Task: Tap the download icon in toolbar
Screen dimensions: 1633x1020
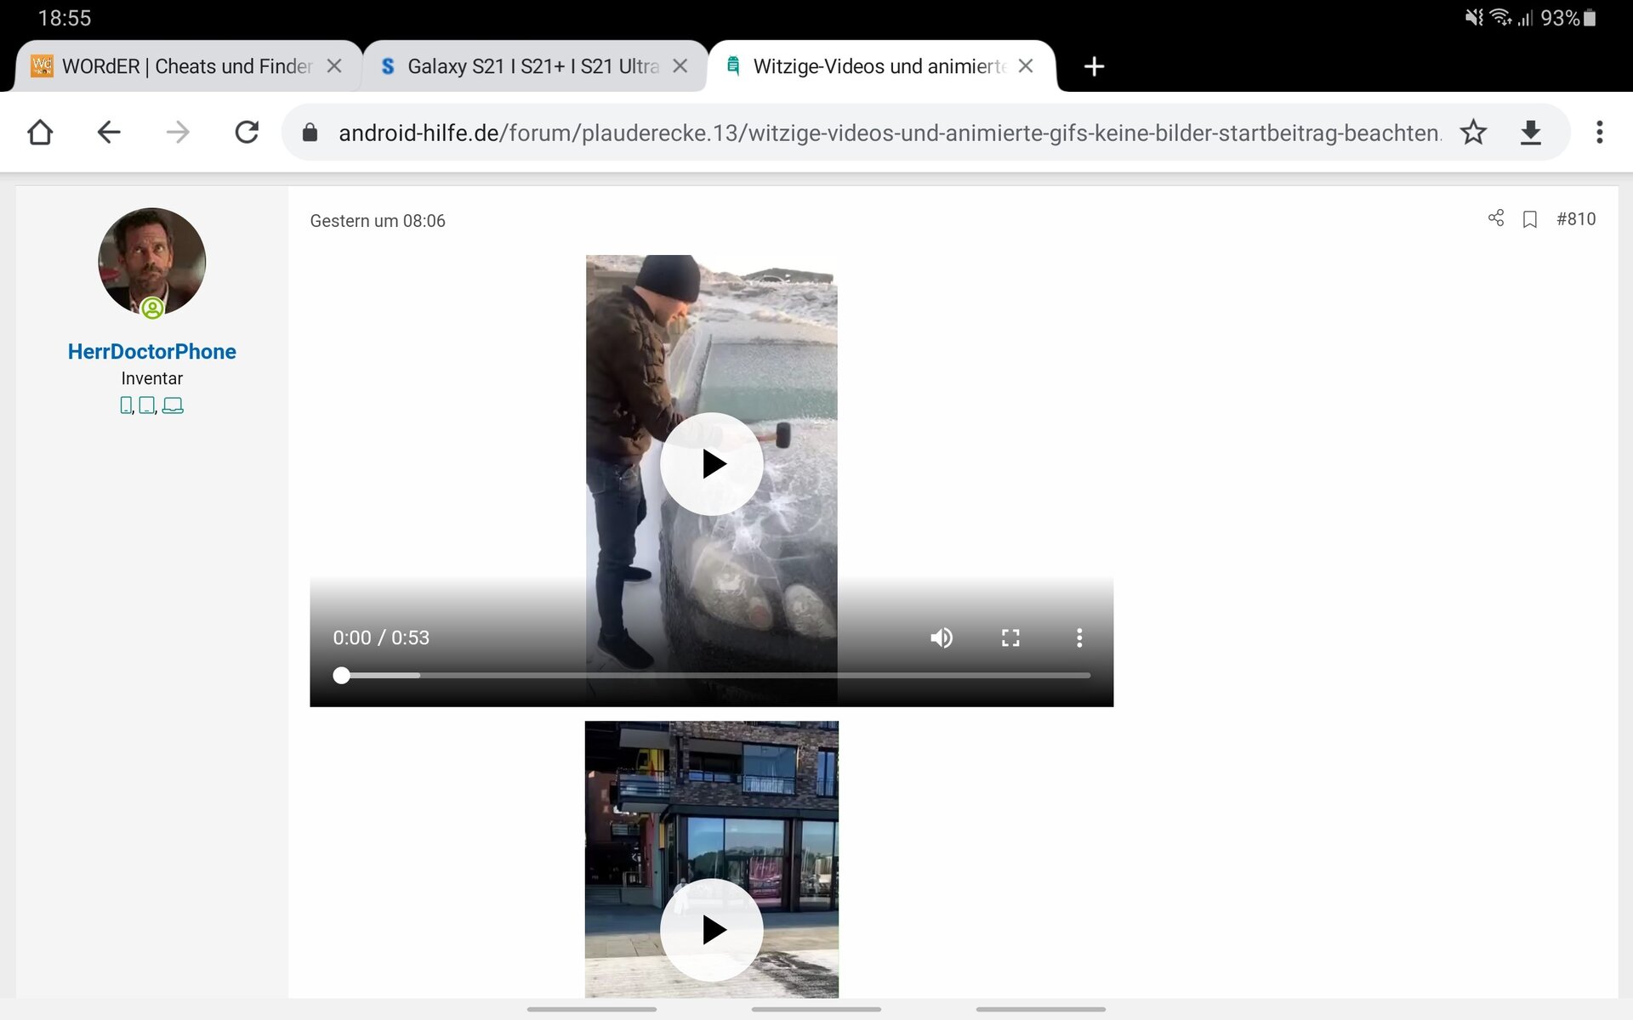Action: pyautogui.click(x=1531, y=133)
